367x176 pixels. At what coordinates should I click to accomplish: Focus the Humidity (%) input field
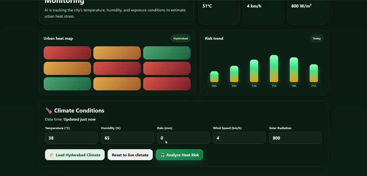[127, 138]
